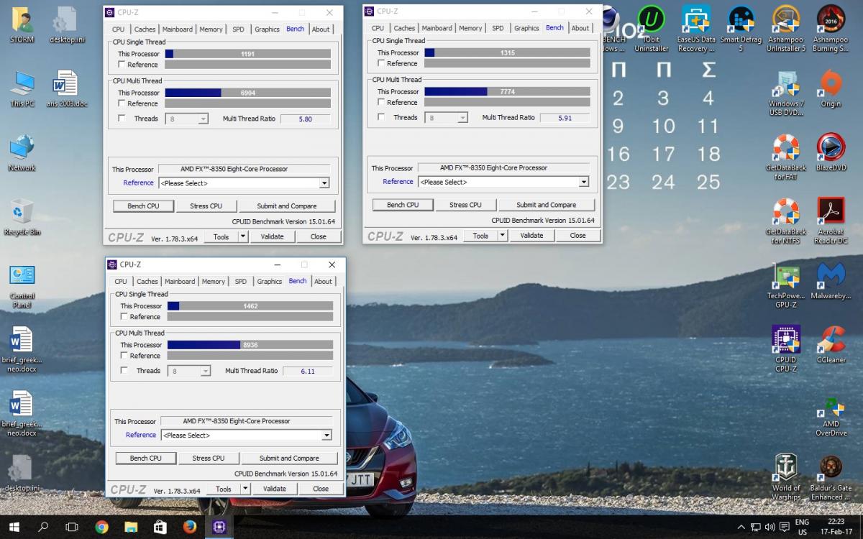Launch the Origin client shortcut
The height and width of the screenshot is (539, 863).
click(831, 89)
